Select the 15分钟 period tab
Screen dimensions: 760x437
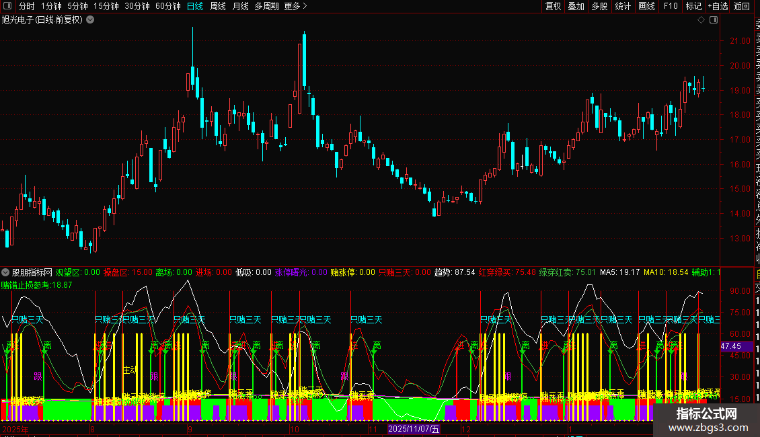point(106,6)
